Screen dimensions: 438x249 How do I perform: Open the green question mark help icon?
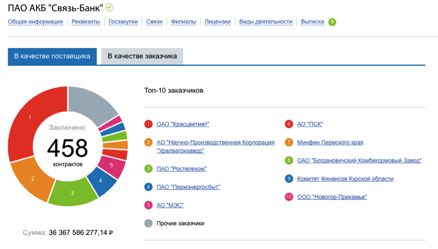(x=332, y=22)
